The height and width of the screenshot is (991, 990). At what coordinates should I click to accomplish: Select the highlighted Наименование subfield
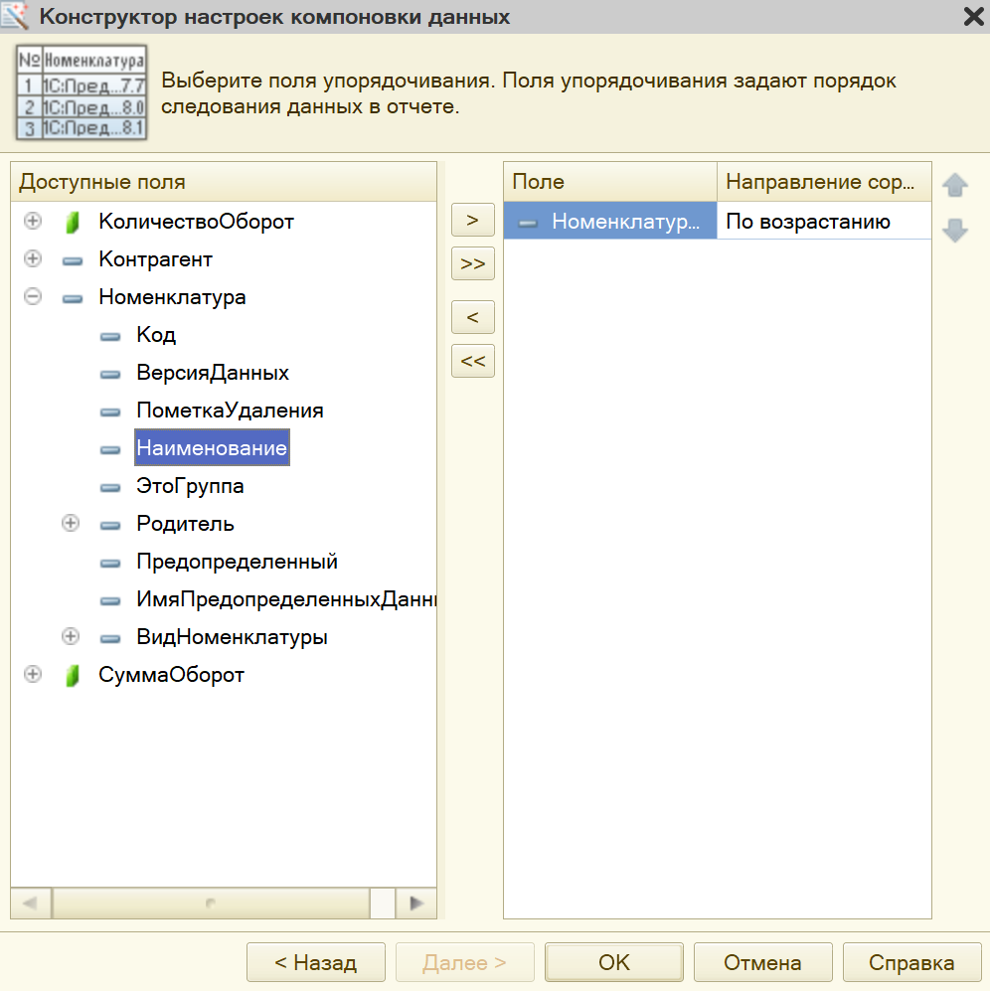pos(212,447)
